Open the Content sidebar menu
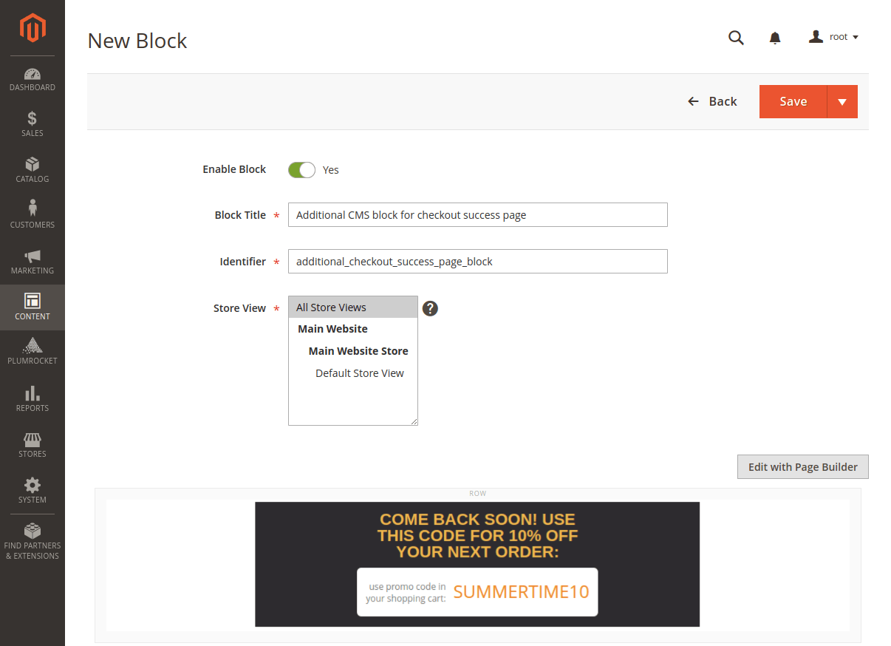 click(33, 307)
